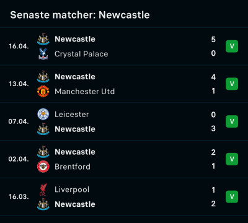Select the 13.04. match date
This screenshot has width=248, height=223.
[x=19, y=84]
